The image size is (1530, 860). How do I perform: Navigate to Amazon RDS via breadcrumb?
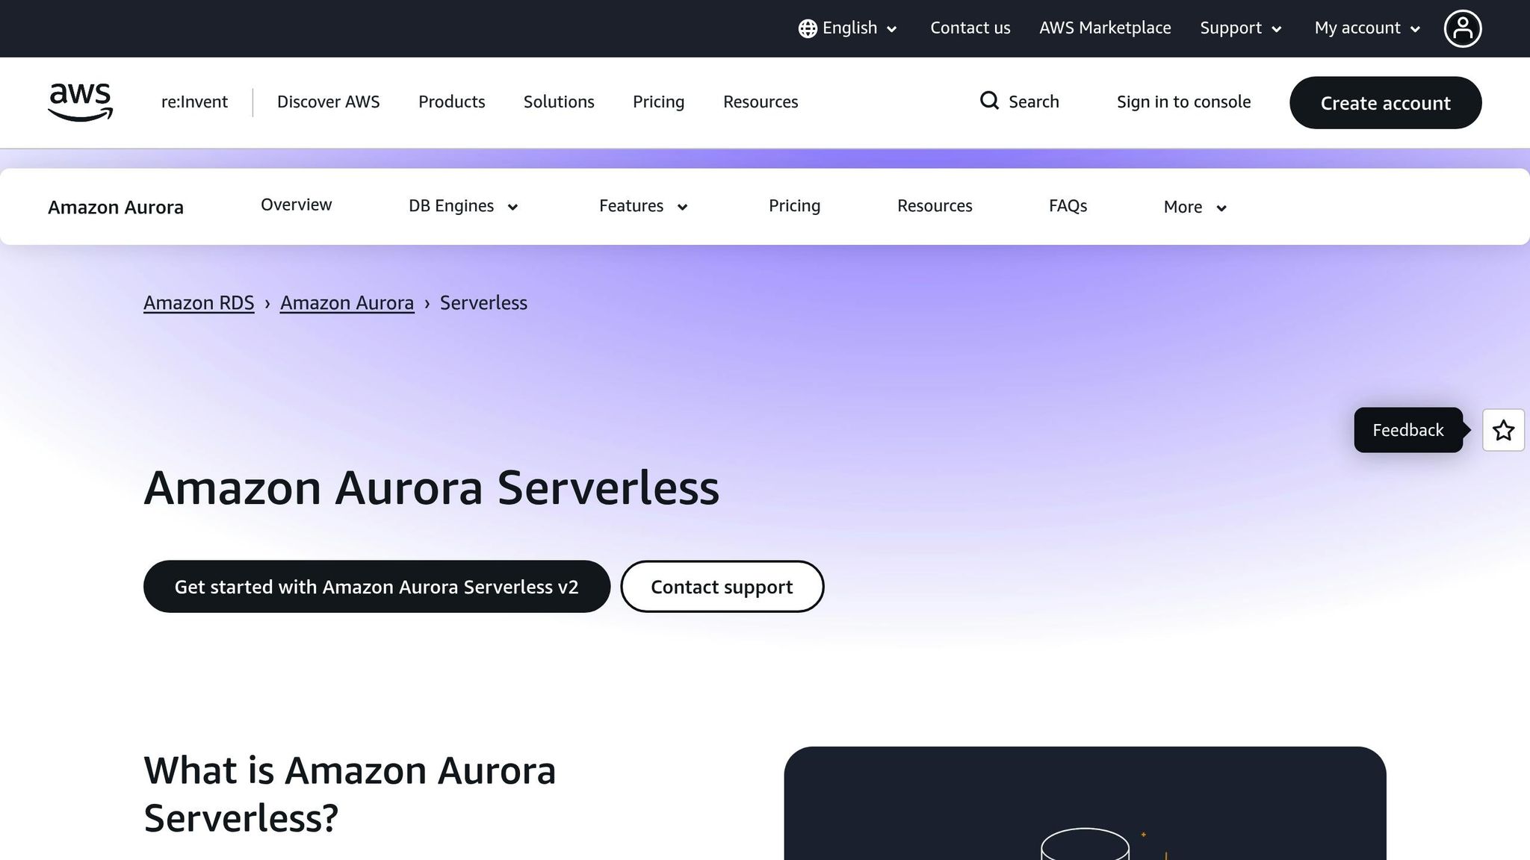(x=199, y=303)
